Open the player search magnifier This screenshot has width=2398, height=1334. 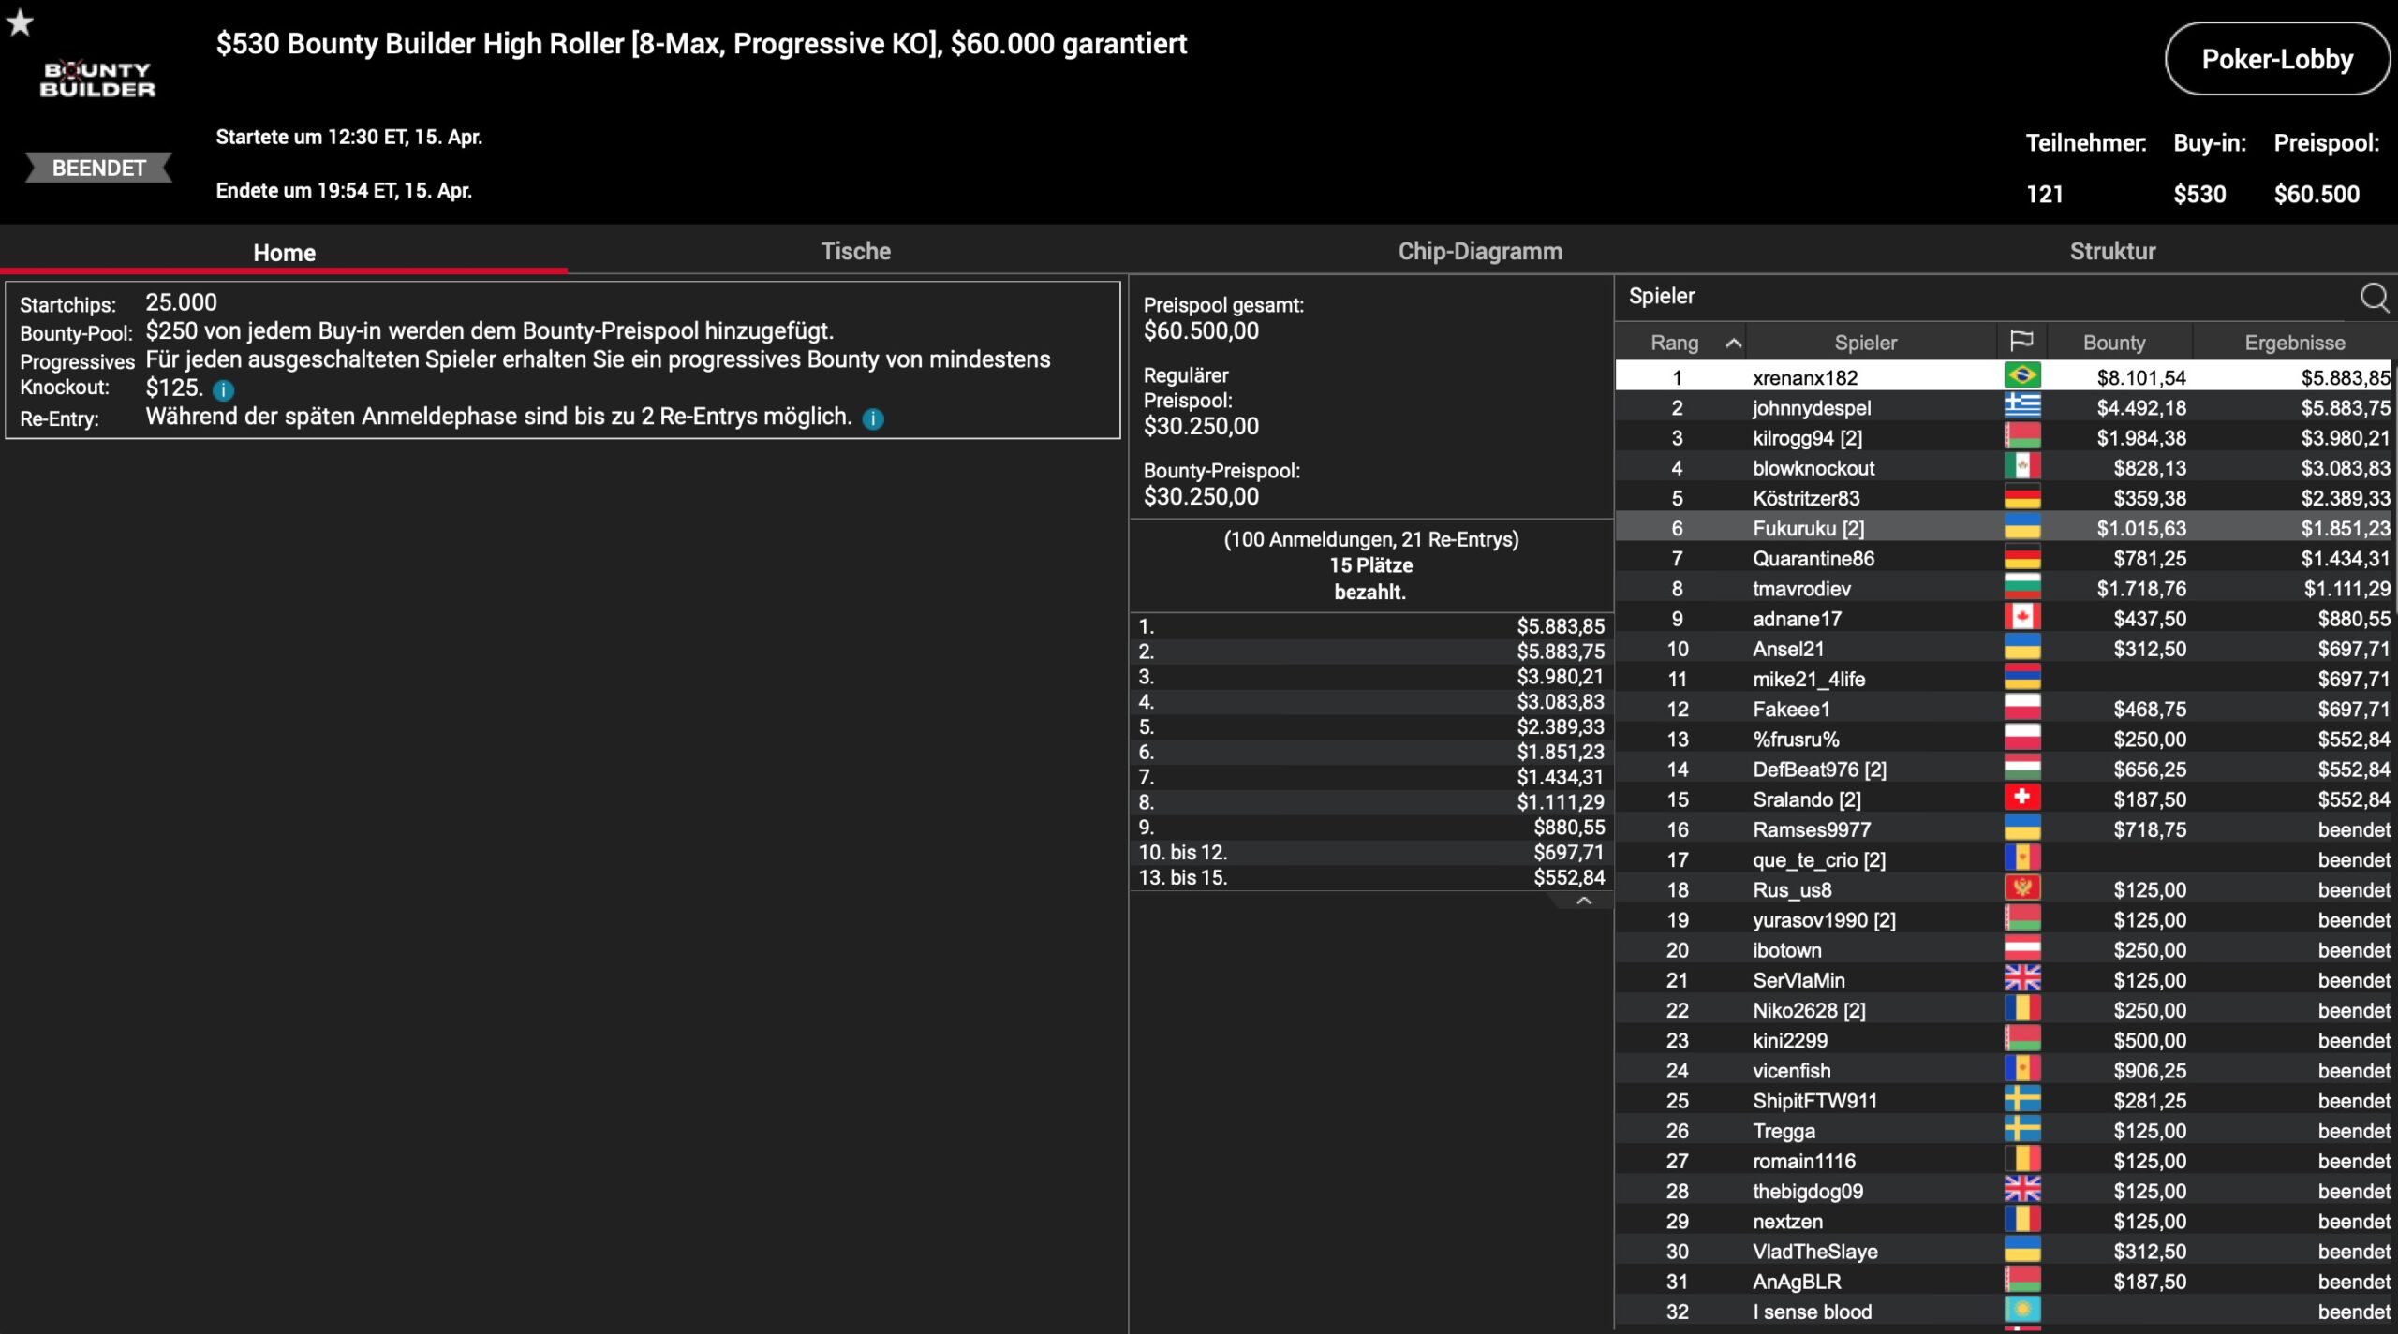[x=2374, y=298]
